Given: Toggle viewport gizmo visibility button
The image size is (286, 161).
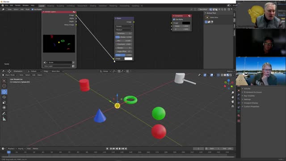Looking at the screenshot, I should coord(205,75).
